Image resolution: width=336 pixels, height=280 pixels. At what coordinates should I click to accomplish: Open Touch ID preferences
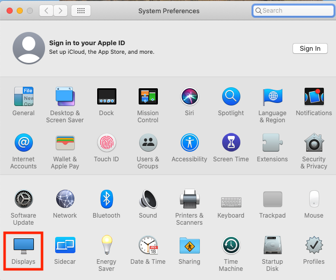tap(106, 144)
